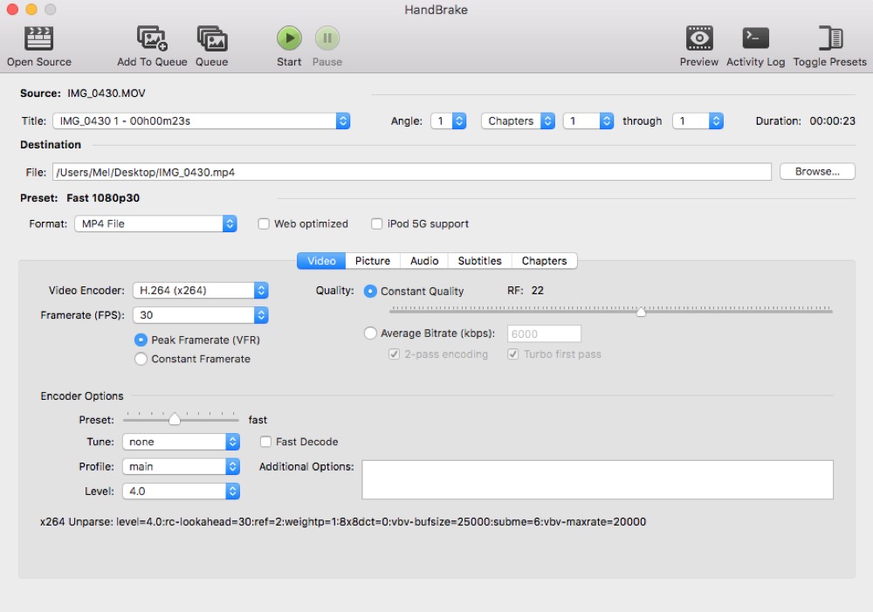The width and height of the screenshot is (873, 612).
Task: Show the Activity Log terminal icon
Action: pyautogui.click(x=755, y=38)
